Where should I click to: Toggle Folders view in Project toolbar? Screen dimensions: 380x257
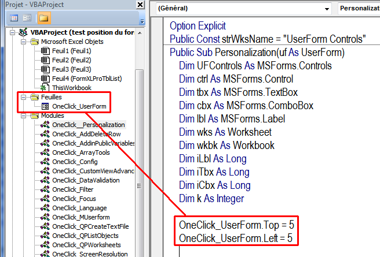[x=43, y=18]
